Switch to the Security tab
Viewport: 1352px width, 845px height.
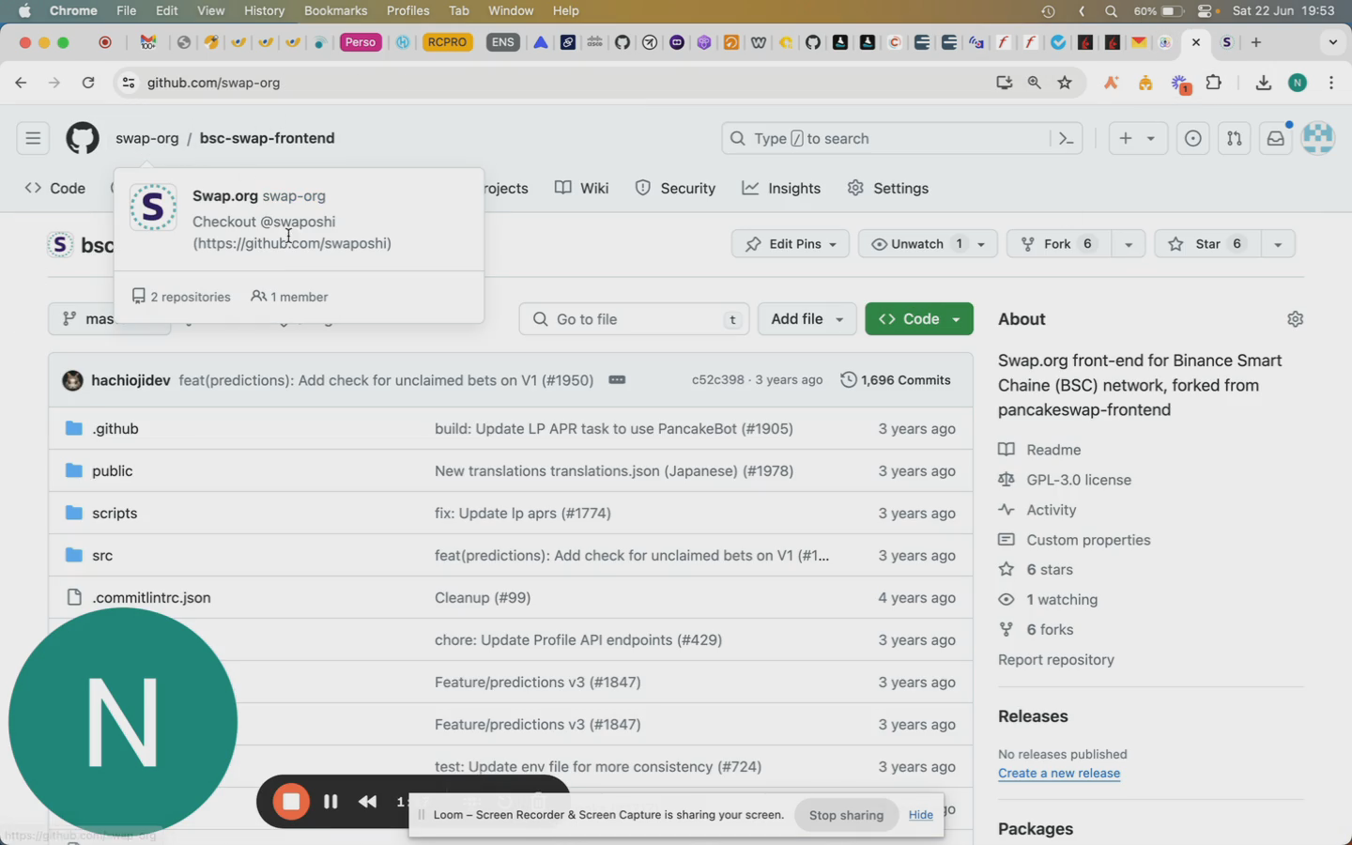click(676, 189)
